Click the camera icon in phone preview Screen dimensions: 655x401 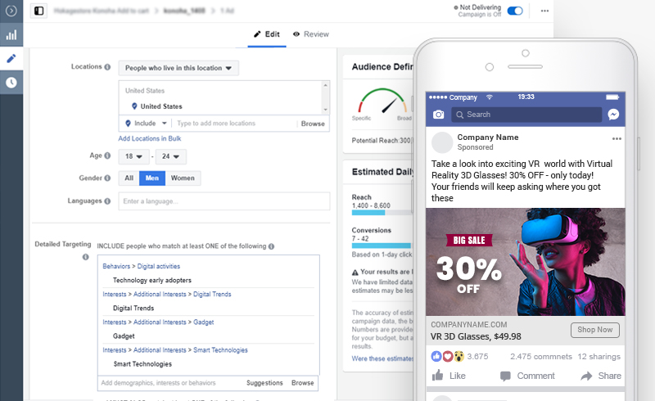[x=438, y=115]
